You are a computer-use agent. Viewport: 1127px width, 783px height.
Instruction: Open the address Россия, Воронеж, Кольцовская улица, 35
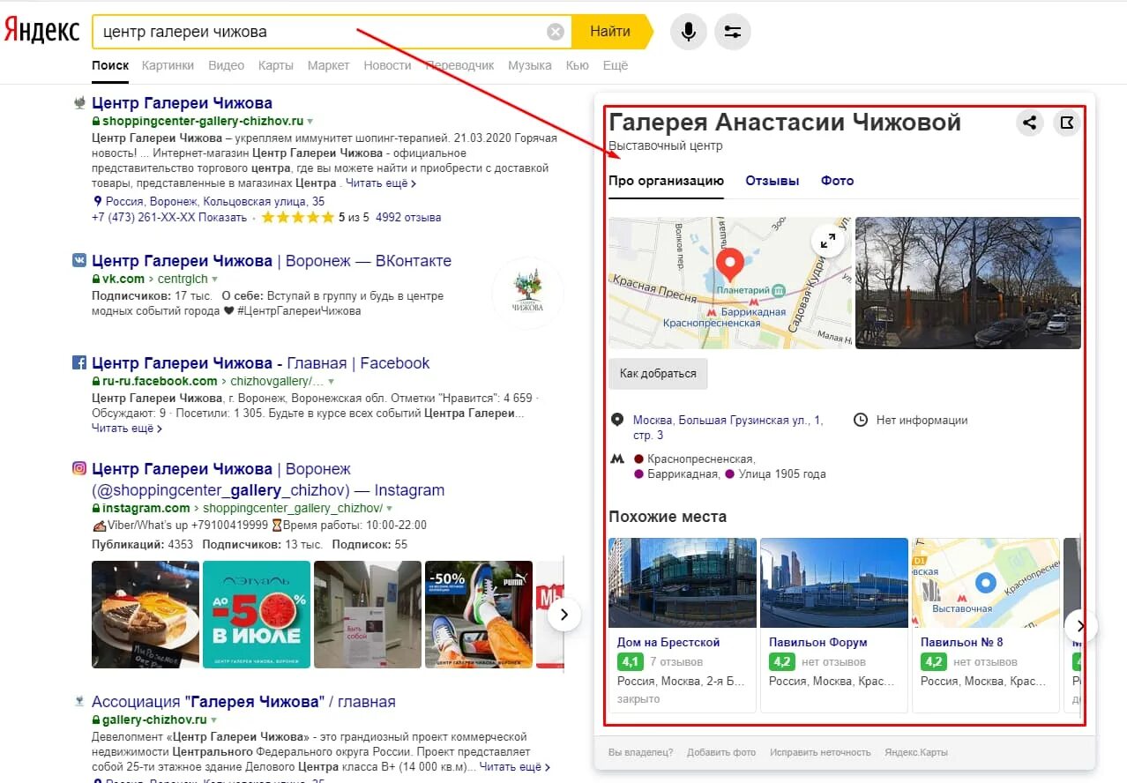[215, 201]
